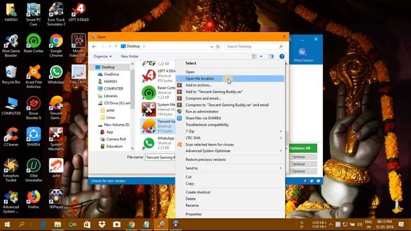Go back in Open dialog navigation
This screenshot has height=231, width=411.
94,46
